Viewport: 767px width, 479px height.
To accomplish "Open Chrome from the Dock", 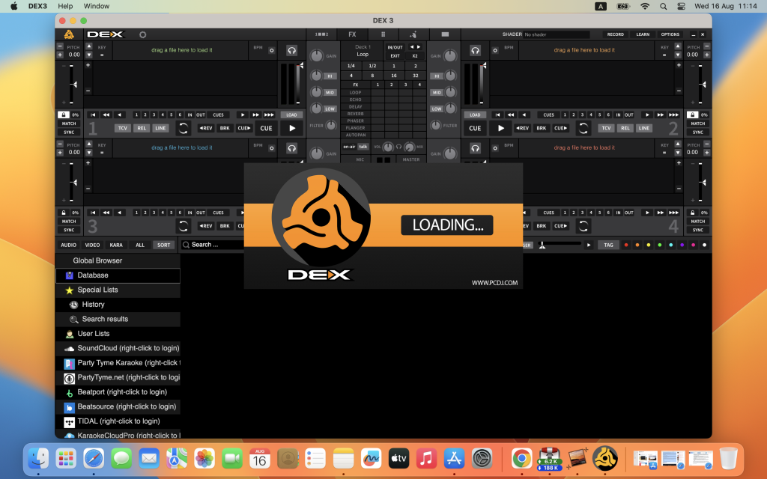I will (521, 459).
